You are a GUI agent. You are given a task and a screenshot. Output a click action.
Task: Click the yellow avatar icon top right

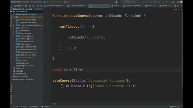click(x=181, y=2)
